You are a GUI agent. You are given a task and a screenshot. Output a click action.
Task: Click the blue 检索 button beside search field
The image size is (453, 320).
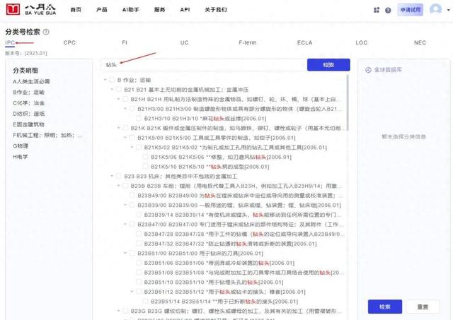tap(328, 64)
